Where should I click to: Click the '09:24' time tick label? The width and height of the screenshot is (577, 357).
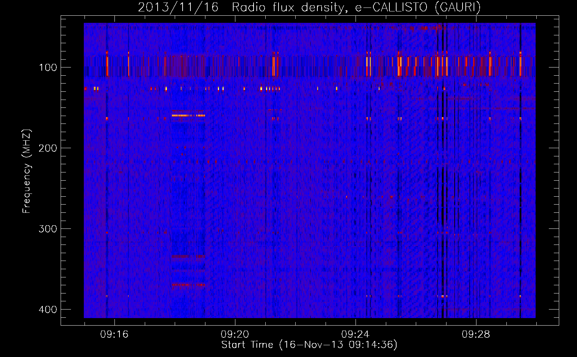pyautogui.click(x=355, y=335)
